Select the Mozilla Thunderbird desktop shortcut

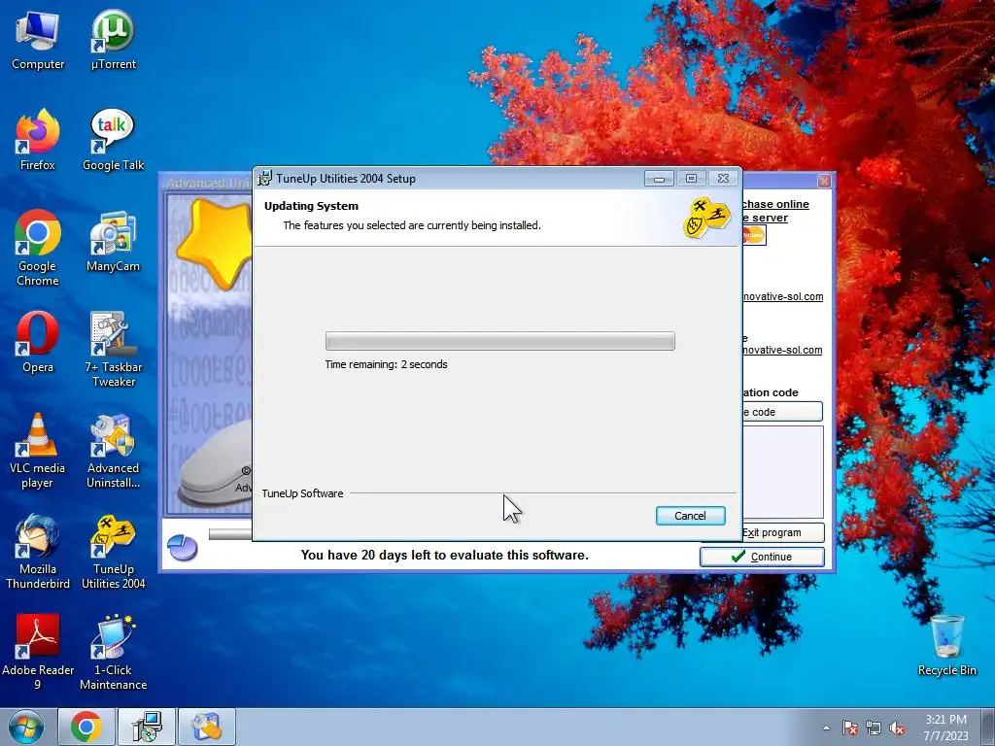(x=38, y=552)
